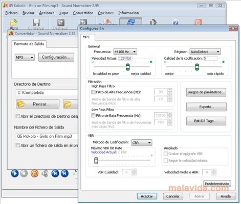Click the Calidad de la codificación slider handle
The image size is (241, 204).
197,67
